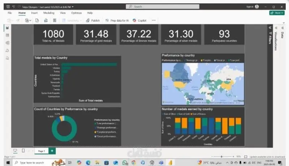Image resolution: width=289 pixels, height=166 pixels.
Task: Open the DAX query view sidebar icon
Action: point(7,50)
